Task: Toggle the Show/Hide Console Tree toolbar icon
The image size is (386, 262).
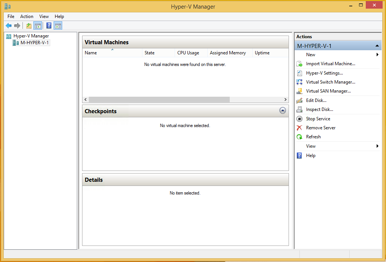Action: tap(38, 25)
